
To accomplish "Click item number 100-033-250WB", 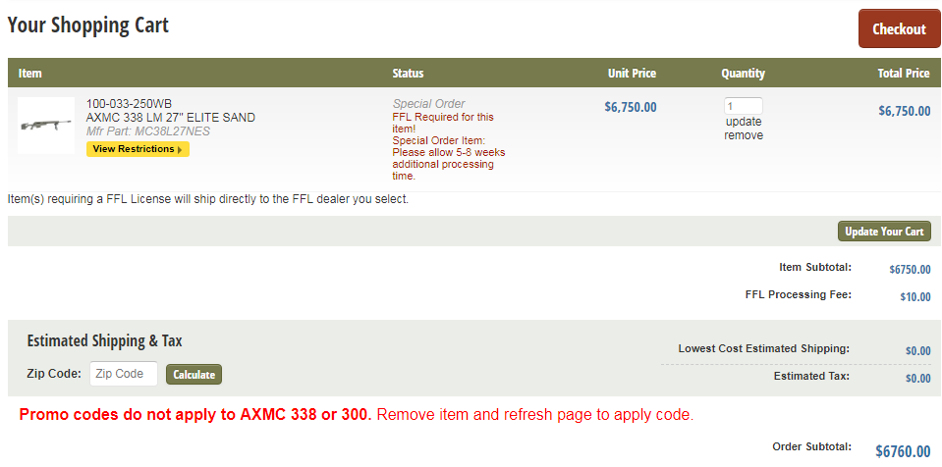I will click(129, 104).
